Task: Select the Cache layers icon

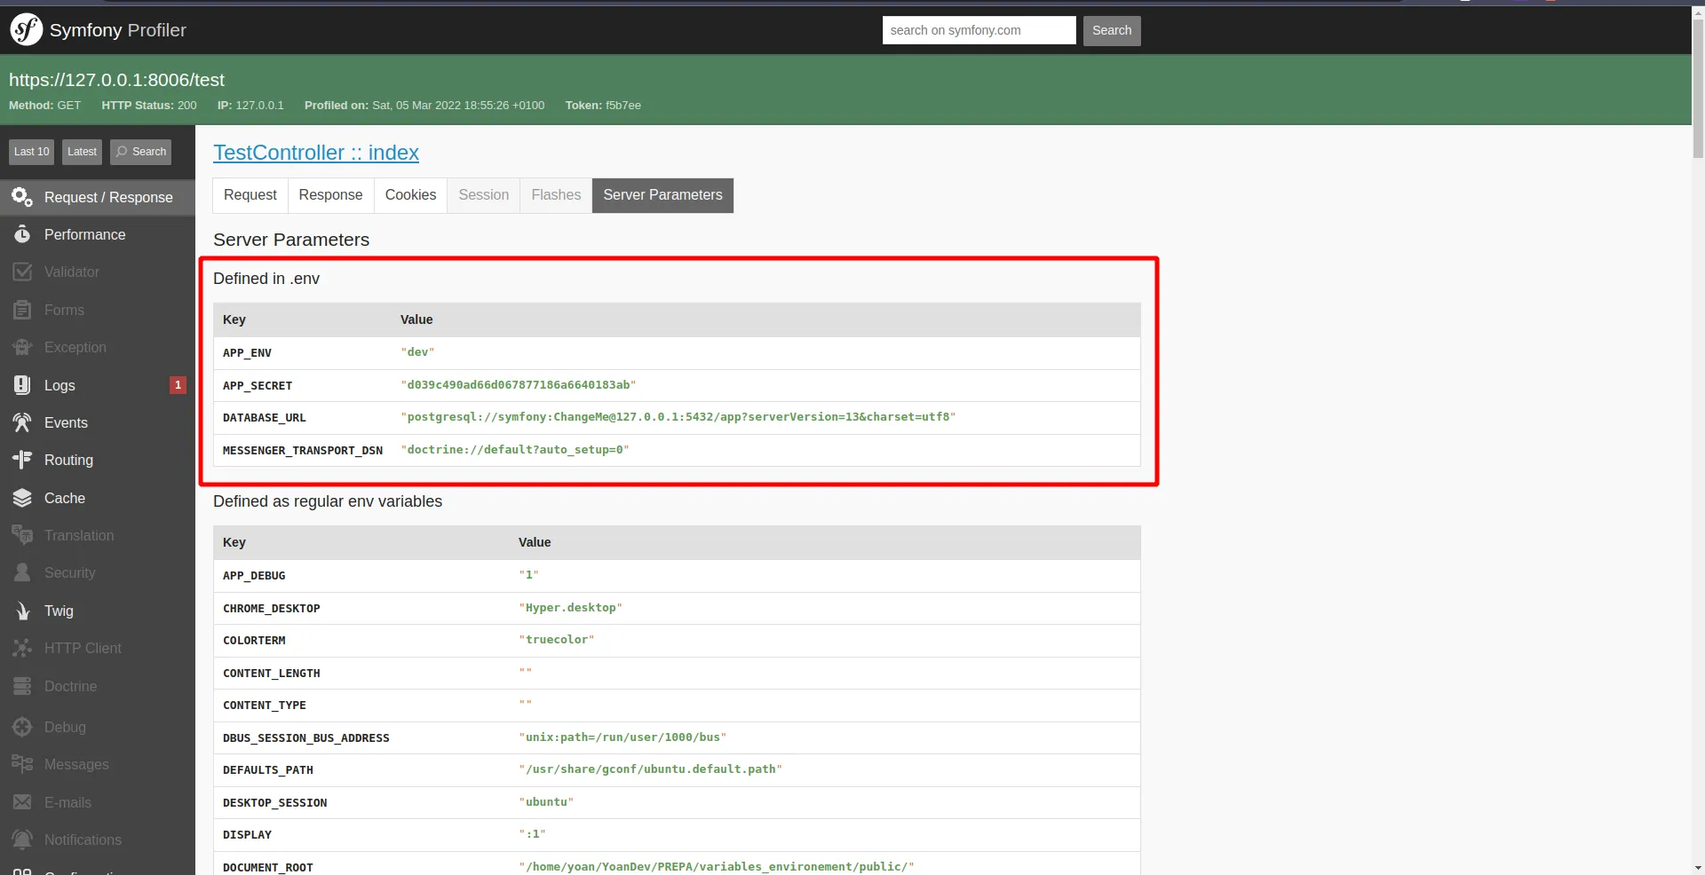Action: 22,498
